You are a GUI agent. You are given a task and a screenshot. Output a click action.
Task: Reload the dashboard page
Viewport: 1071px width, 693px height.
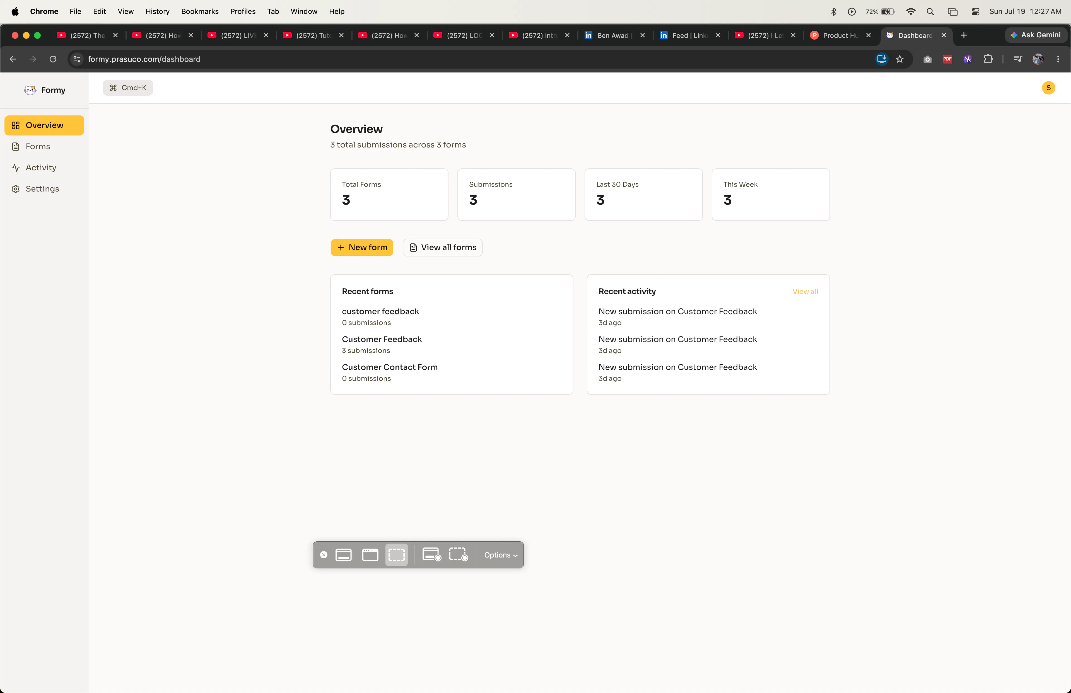click(x=53, y=59)
